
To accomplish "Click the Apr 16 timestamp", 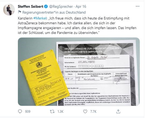I will pyautogui.click(x=81, y=6).
